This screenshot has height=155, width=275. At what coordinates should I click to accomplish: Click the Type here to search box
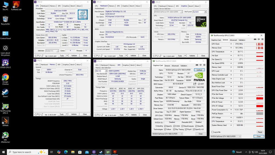tap(28, 152)
